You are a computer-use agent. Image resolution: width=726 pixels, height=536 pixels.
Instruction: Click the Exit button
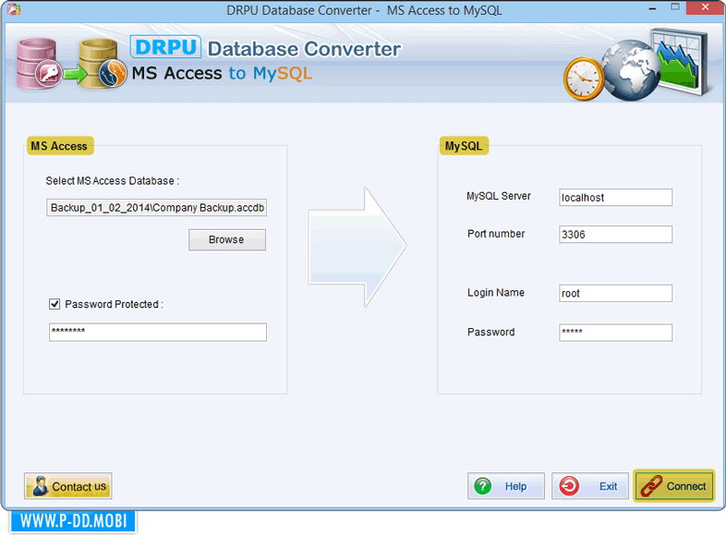(590, 486)
